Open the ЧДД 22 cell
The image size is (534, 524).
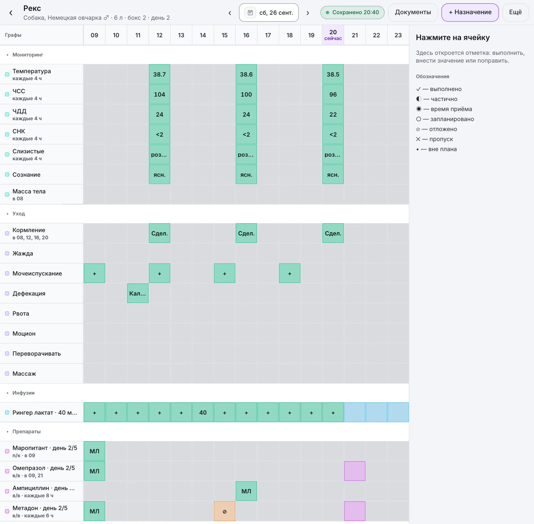tap(333, 114)
